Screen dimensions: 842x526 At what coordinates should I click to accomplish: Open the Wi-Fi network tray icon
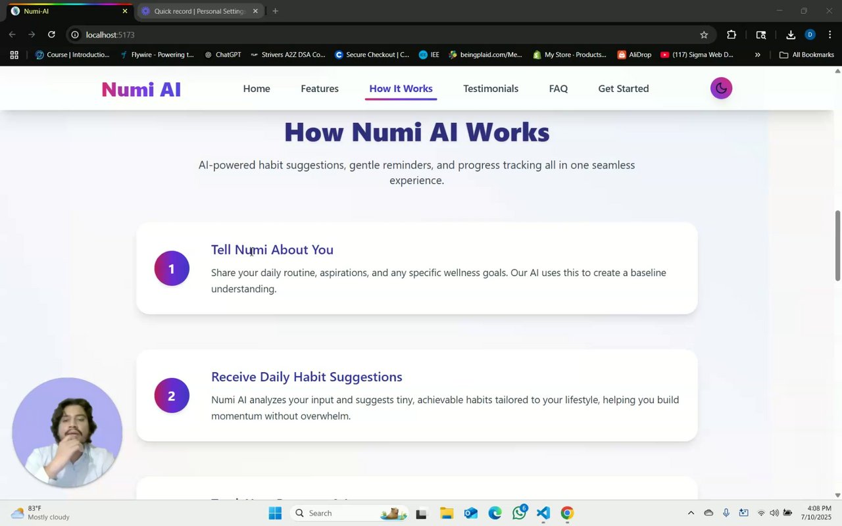pyautogui.click(x=761, y=513)
